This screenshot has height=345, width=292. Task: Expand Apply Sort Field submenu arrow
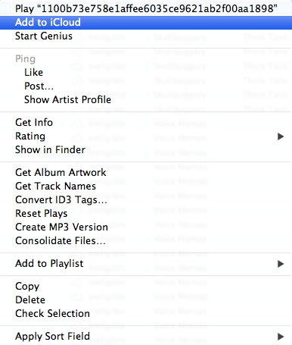tap(281, 337)
